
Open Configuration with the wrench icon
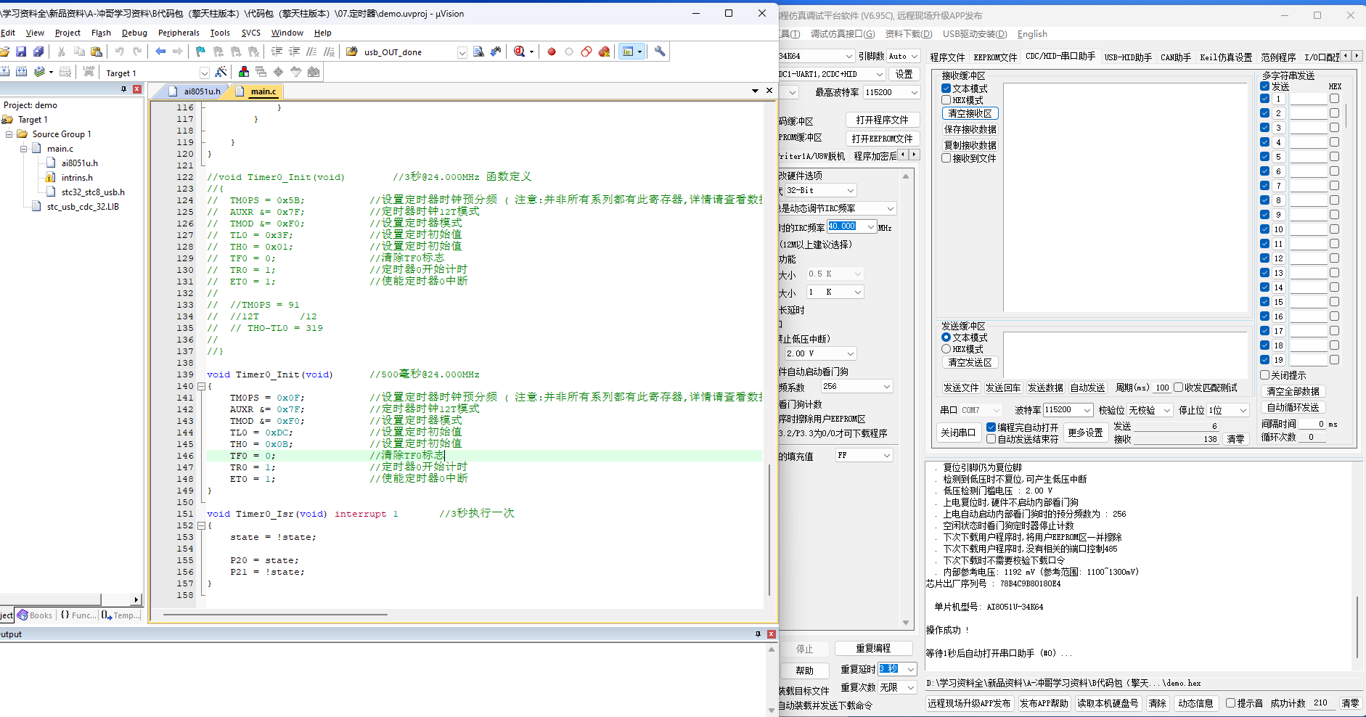pyautogui.click(x=660, y=52)
